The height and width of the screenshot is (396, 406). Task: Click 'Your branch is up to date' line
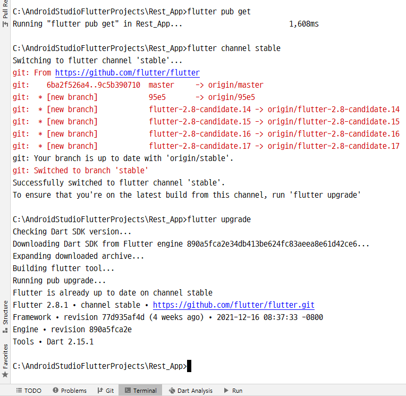123,158
